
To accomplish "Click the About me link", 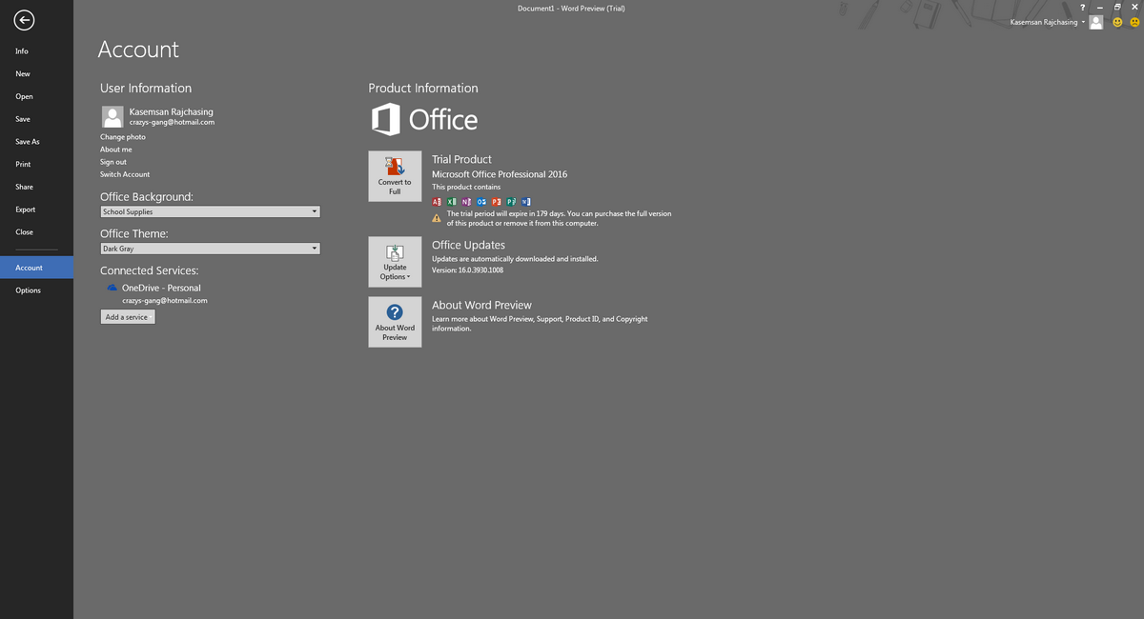I will coord(116,150).
